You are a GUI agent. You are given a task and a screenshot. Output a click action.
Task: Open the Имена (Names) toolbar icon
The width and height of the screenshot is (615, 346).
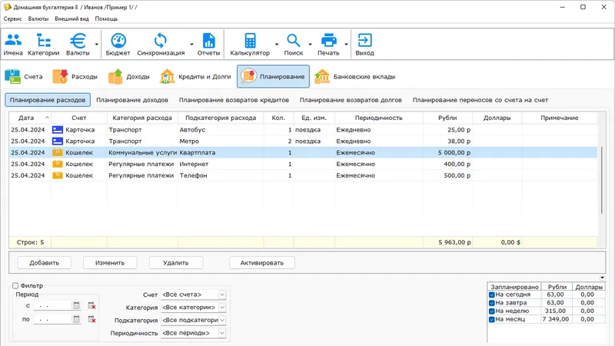[13, 45]
